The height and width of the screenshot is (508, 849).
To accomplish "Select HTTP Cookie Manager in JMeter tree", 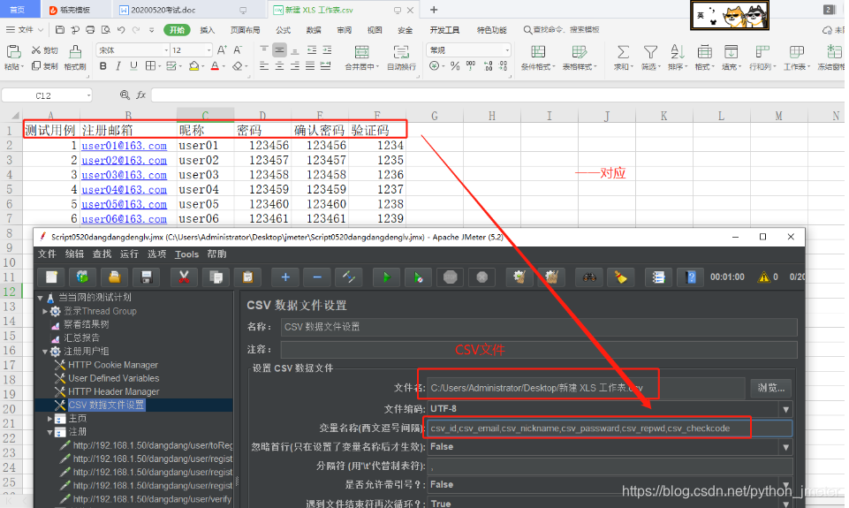I will 112,365.
